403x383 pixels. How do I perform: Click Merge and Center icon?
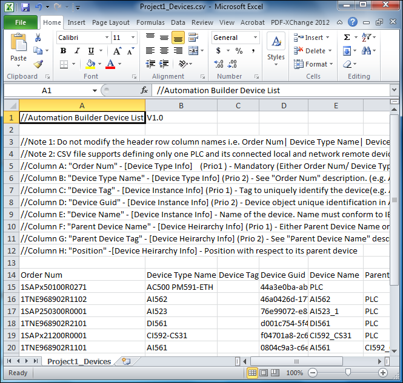point(193,51)
